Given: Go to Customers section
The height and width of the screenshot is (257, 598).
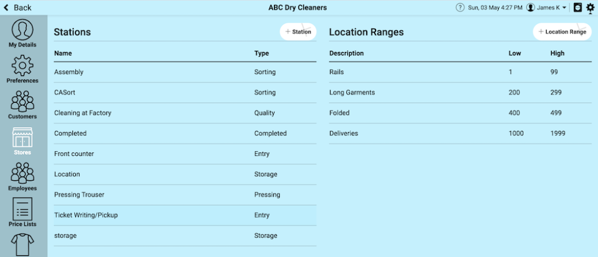Looking at the screenshot, I should pos(22,104).
